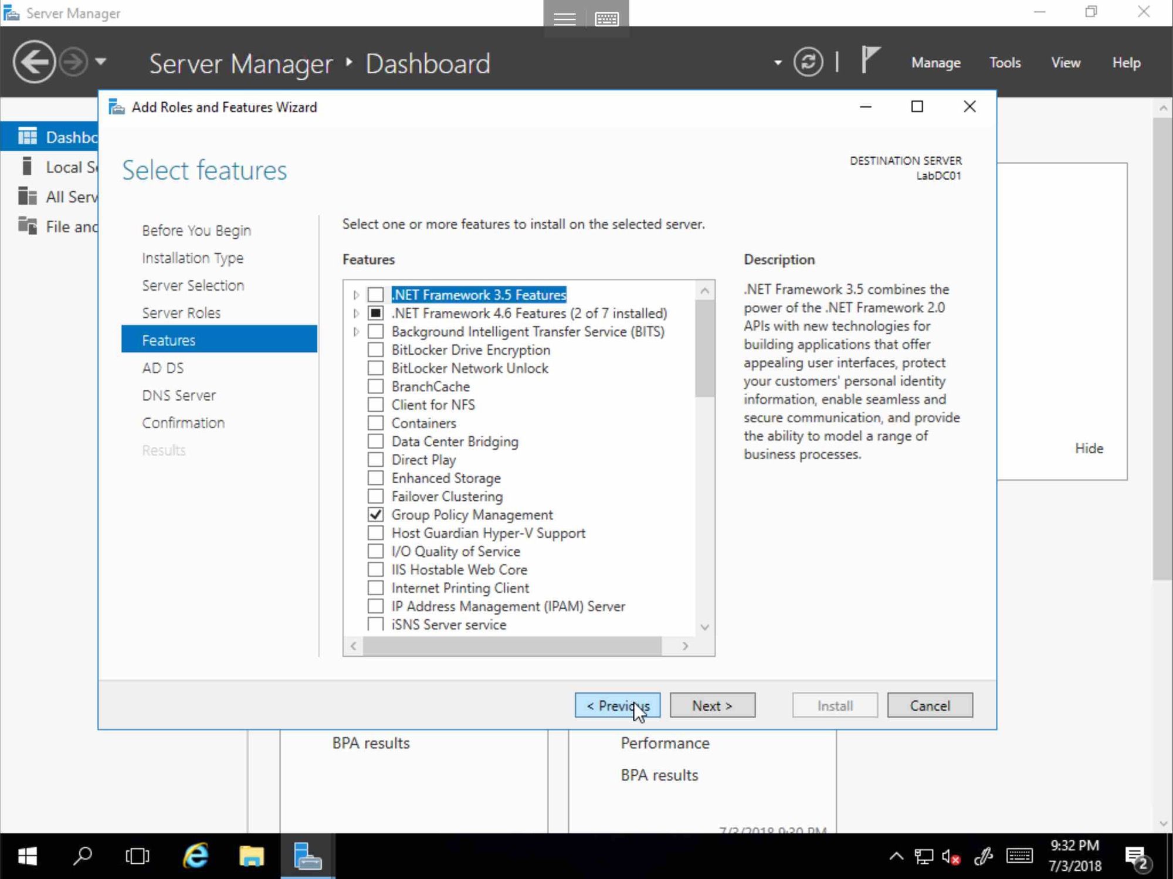Go to Installation Type wizard step

coord(192,258)
